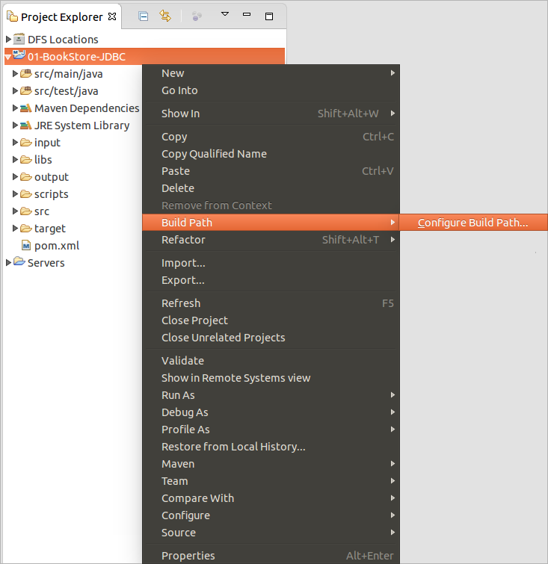Select Show in Remote Systems view

pos(271,378)
